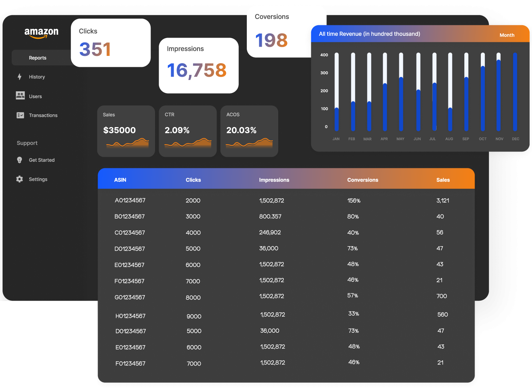Click the History lightning bolt icon

pos(19,77)
